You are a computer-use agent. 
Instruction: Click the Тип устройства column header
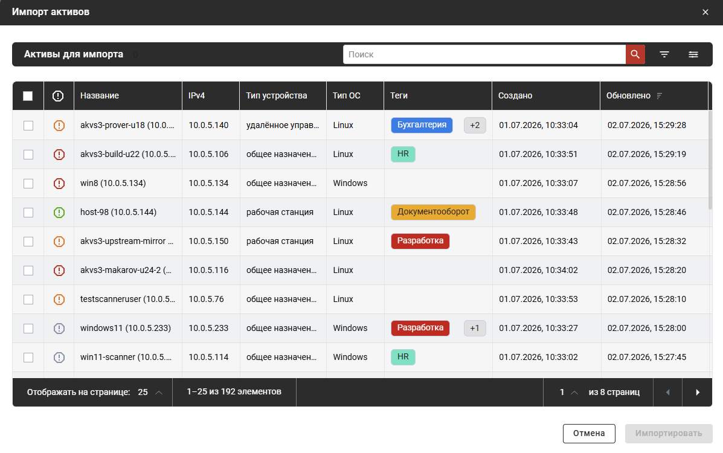pos(283,96)
